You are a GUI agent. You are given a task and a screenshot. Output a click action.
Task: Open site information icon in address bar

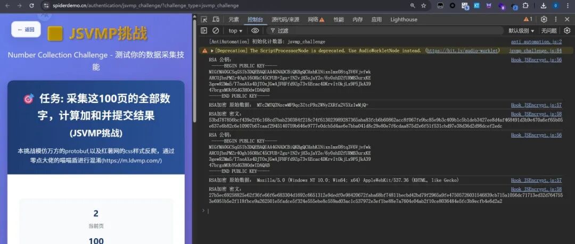[46, 5]
